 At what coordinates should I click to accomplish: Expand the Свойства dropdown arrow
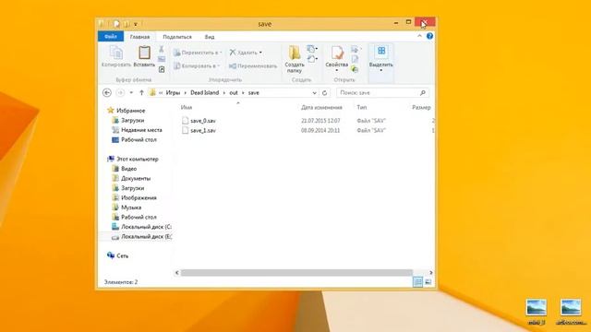pyautogui.click(x=337, y=70)
